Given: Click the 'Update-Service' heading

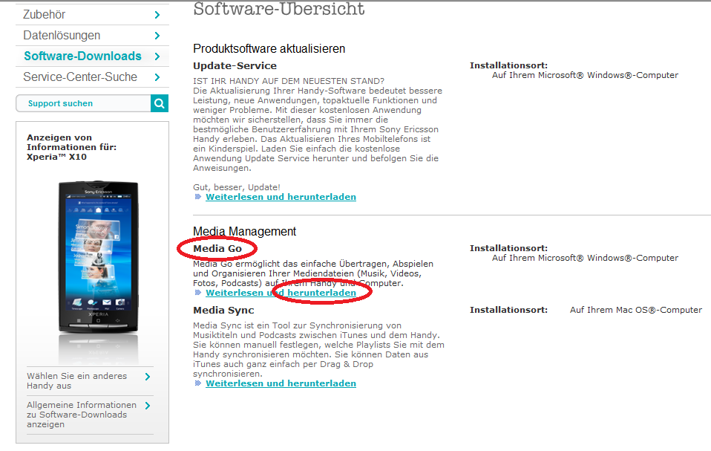Looking at the screenshot, I should (x=235, y=66).
